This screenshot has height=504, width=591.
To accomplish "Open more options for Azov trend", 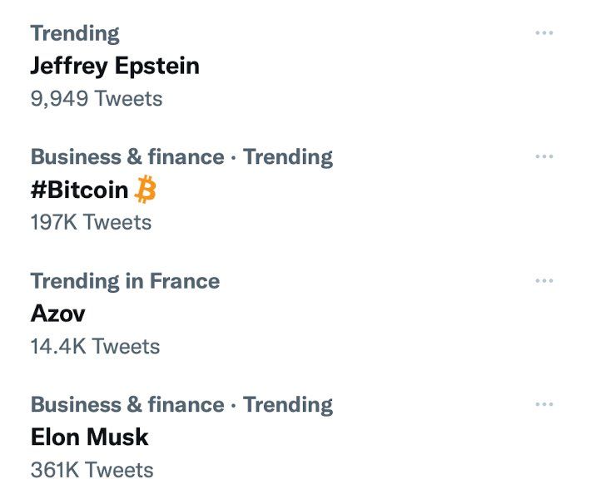I will tap(544, 280).
